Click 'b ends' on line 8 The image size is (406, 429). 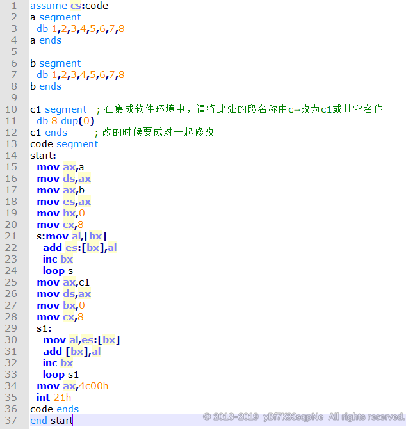45,86
